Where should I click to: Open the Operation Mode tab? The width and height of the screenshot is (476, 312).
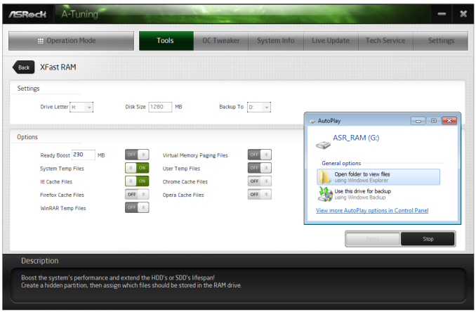71,41
